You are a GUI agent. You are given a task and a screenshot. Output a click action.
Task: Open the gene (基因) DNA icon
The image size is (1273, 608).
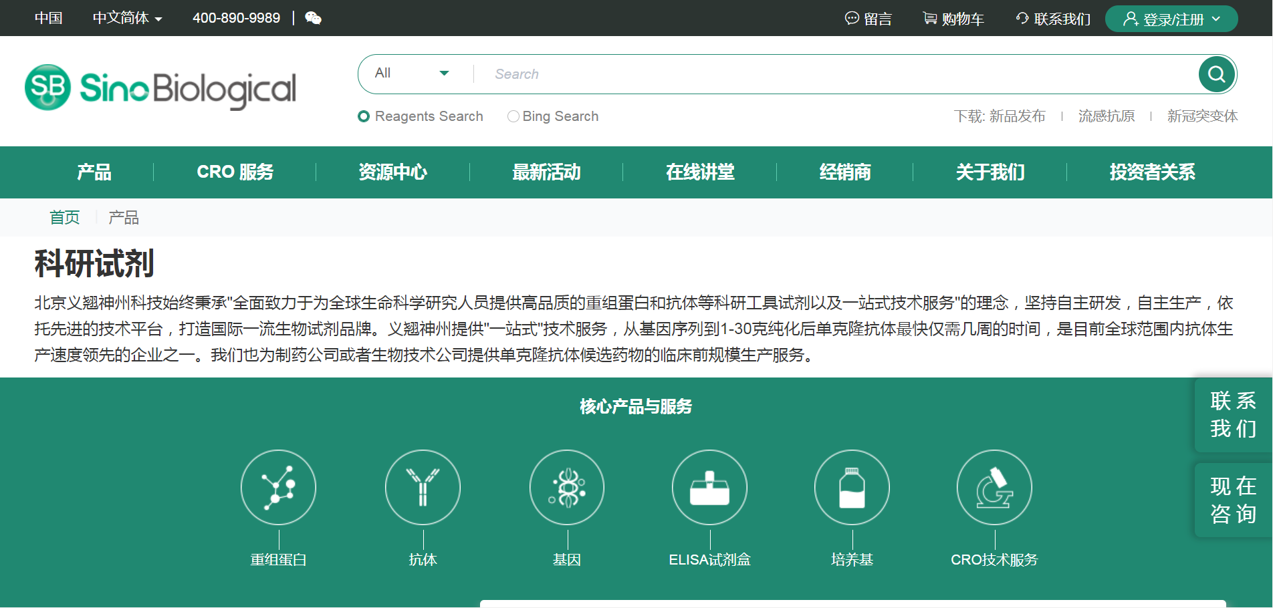pyautogui.click(x=567, y=487)
